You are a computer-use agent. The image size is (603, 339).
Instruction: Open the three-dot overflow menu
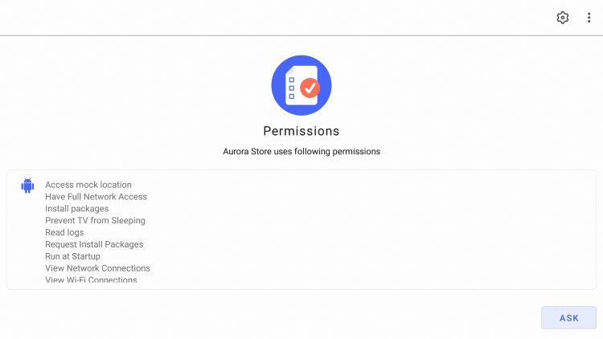pyautogui.click(x=589, y=18)
